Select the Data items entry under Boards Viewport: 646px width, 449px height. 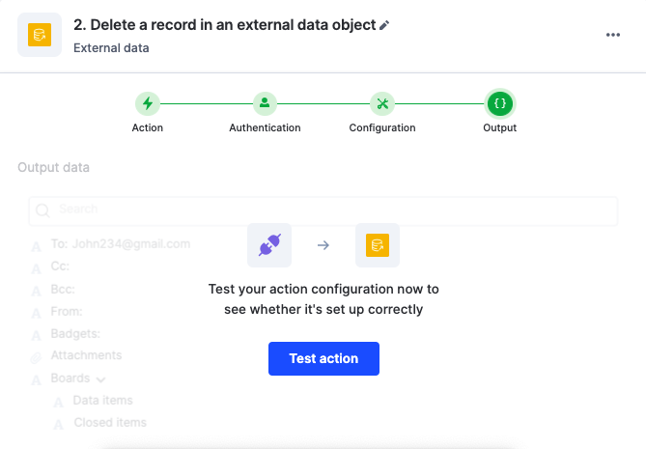click(102, 400)
